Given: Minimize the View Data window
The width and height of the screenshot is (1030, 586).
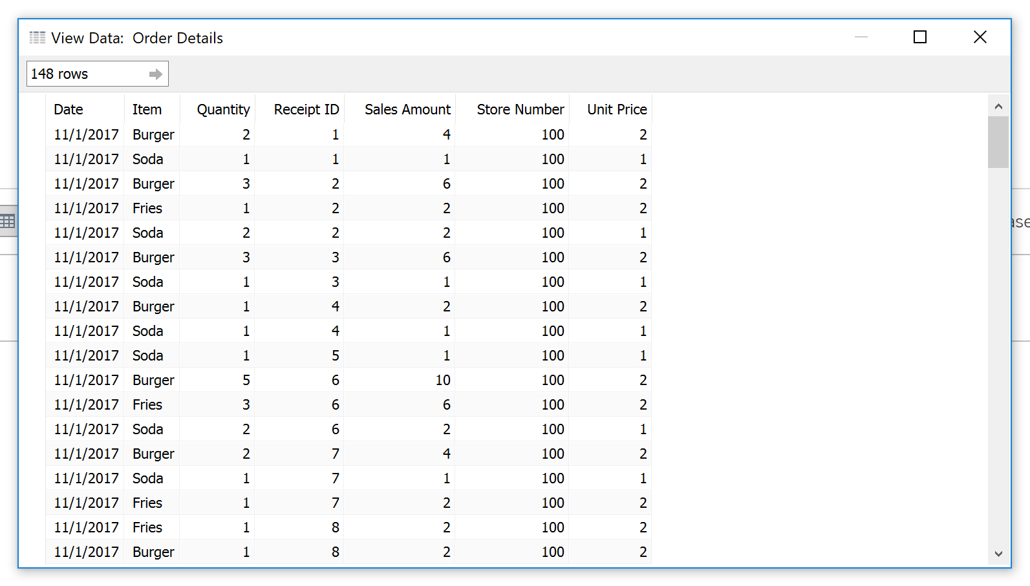Looking at the screenshot, I should 861,37.
